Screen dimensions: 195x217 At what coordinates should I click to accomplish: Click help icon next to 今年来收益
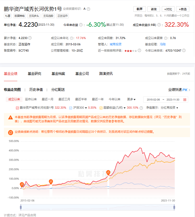[81, 25]
